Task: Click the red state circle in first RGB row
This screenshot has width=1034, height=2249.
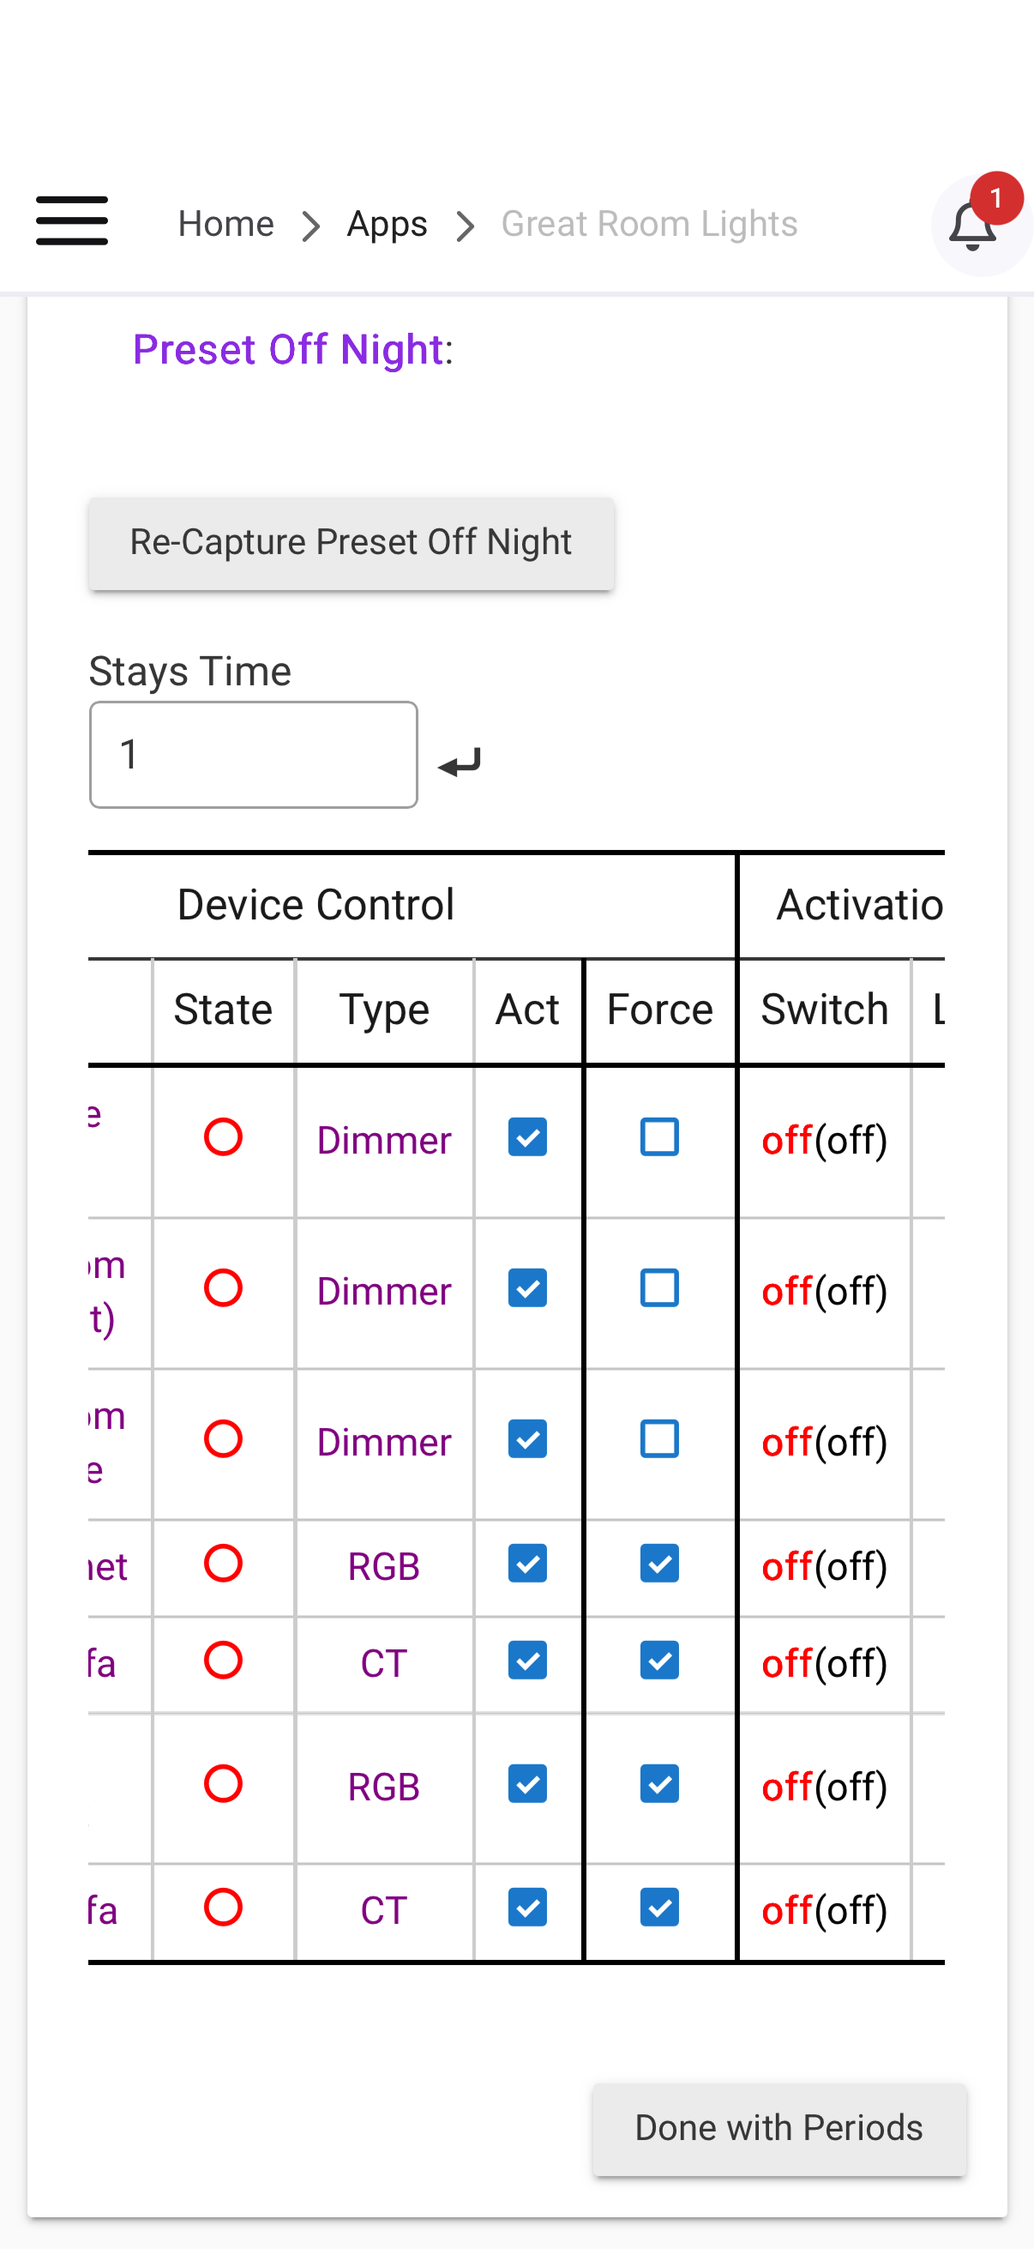Action: point(223,1563)
